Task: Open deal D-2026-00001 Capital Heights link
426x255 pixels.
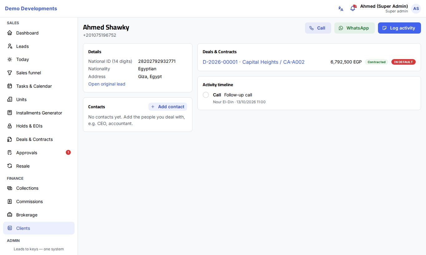Action: click(254, 62)
